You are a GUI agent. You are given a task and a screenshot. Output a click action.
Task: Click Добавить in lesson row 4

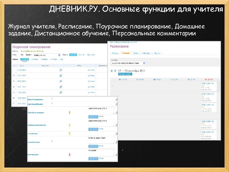coord(91,87)
